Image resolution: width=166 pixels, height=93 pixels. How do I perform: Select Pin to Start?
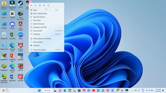(46, 20)
